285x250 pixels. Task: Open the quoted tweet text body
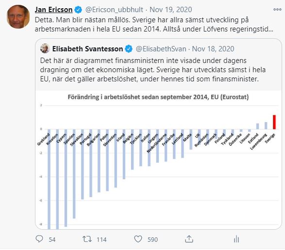152,70
